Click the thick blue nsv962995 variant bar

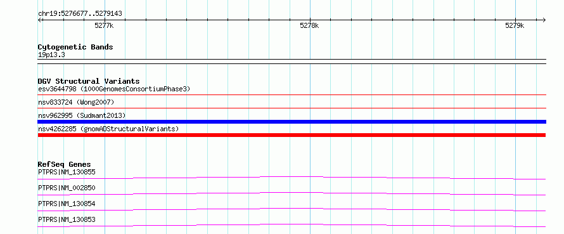click(x=292, y=122)
